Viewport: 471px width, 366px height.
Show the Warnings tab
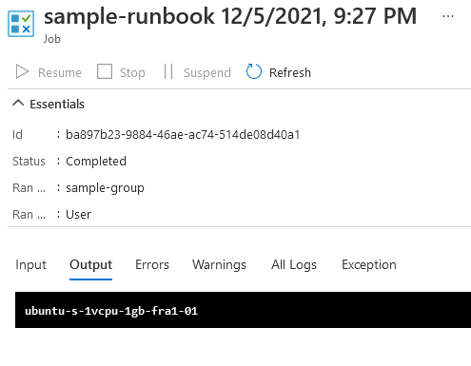tap(219, 264)
